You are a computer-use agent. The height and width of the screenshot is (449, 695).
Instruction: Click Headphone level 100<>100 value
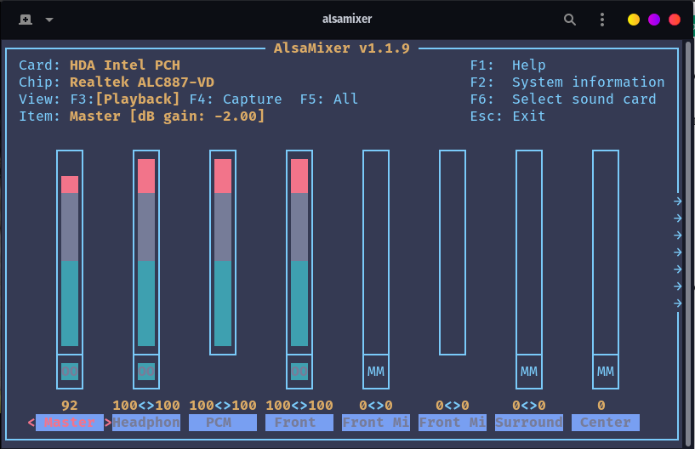tap(146, 405)
